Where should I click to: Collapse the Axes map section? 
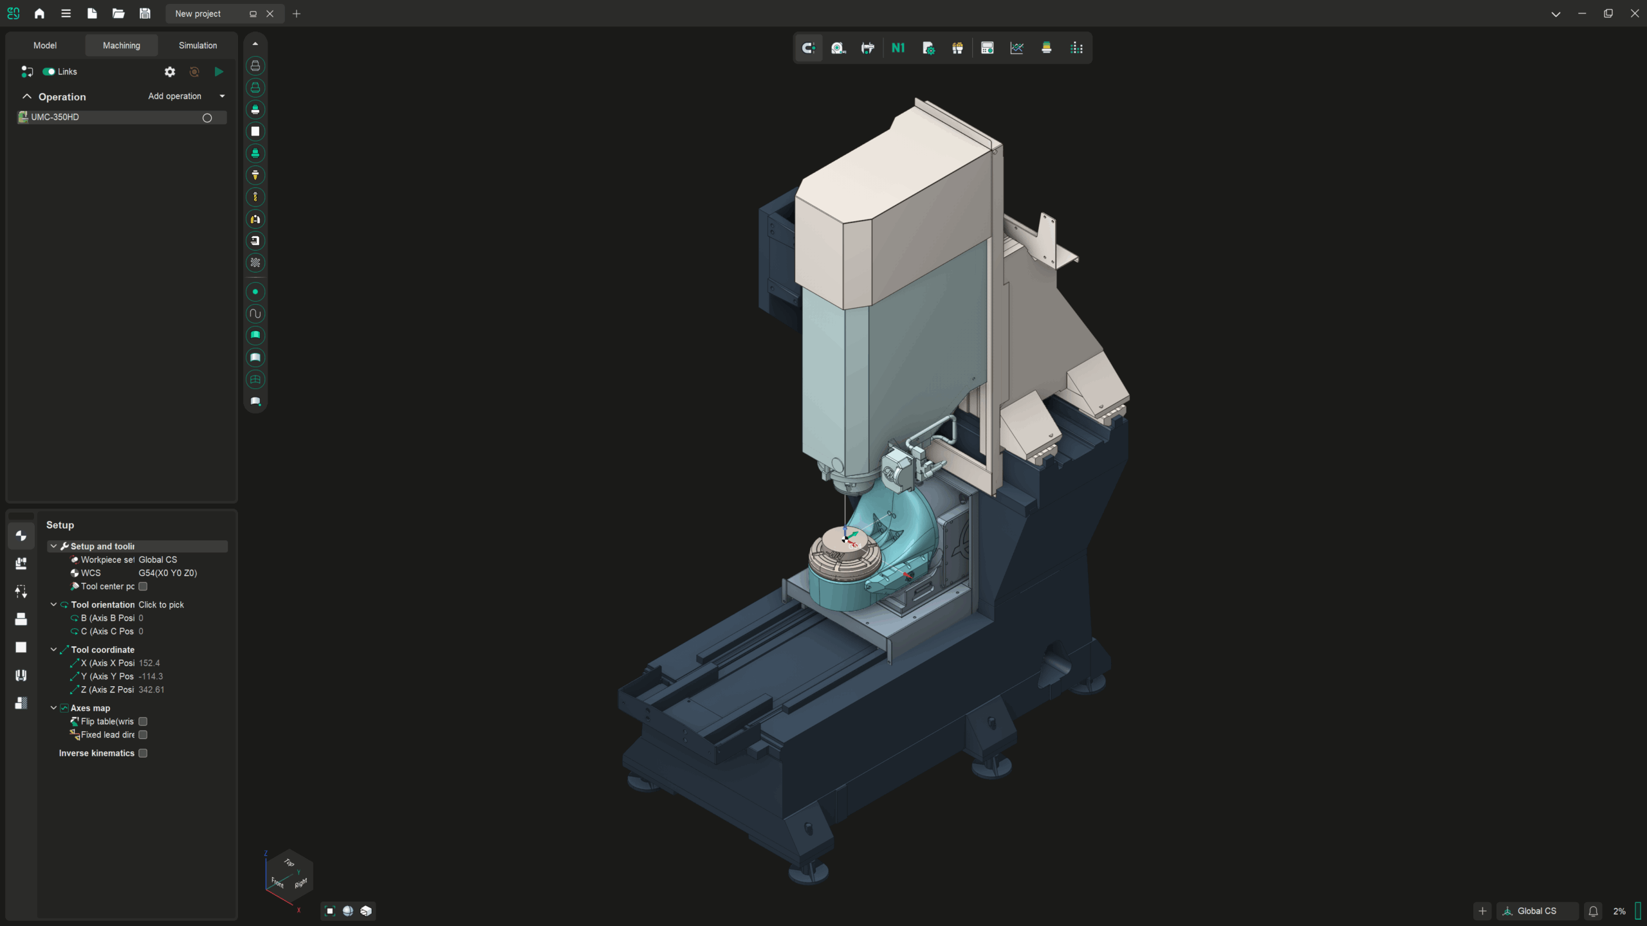(53, 708)
